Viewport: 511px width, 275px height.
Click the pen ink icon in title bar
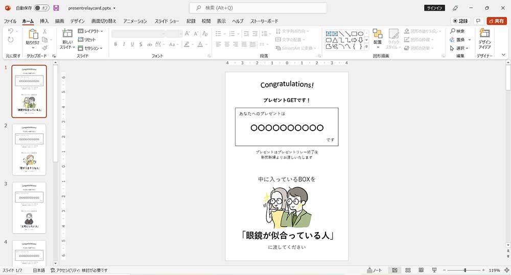point(456,8)
